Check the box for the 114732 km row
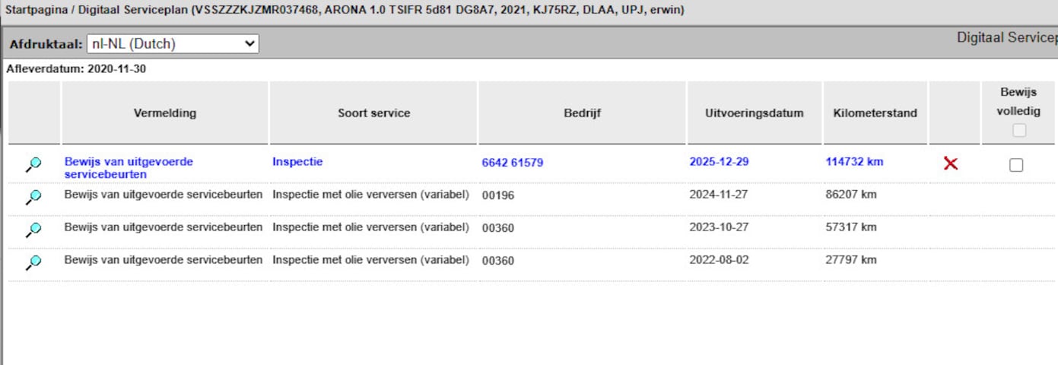1058x365 pixels. click(1016, 165)
